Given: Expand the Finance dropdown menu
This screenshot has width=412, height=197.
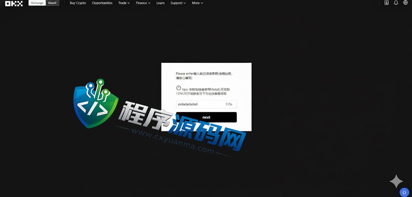Looking at the screenshot, I should (x=143, y=3).
